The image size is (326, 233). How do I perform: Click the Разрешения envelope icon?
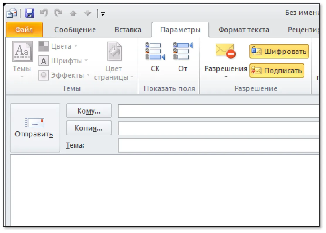(x=226, y=51)
